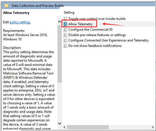
Task: Click the Configure the Commercial ID policy icon
Action: [x=65, y=30]
